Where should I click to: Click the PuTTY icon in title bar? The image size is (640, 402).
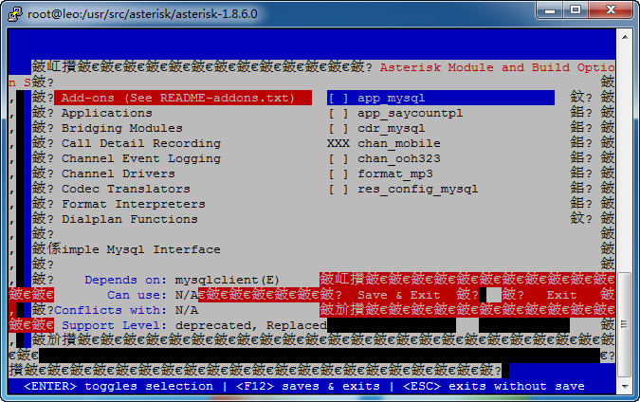[15, 14]
